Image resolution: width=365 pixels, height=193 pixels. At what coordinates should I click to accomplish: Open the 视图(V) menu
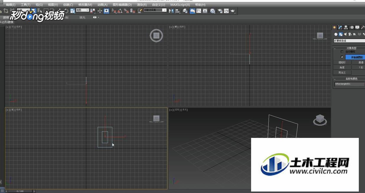[53, 5]
